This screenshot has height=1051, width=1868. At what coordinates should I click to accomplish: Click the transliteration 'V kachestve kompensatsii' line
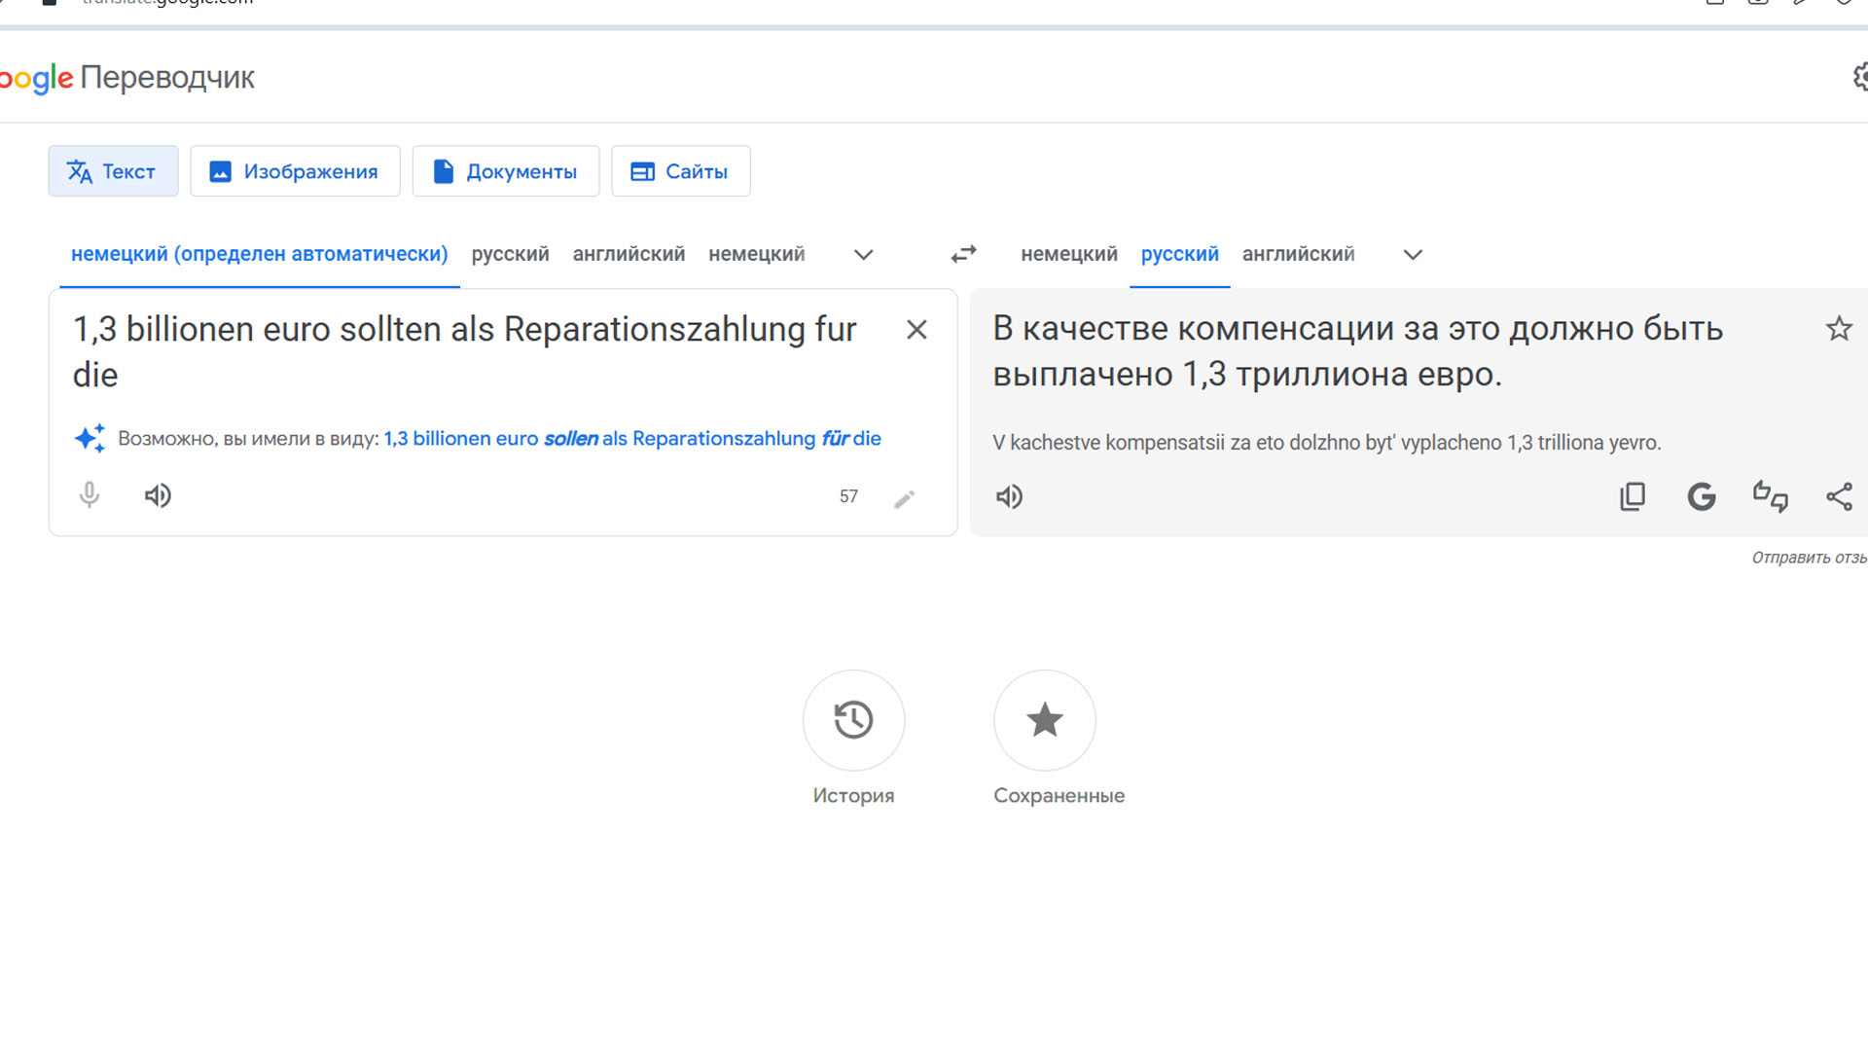1326,443
